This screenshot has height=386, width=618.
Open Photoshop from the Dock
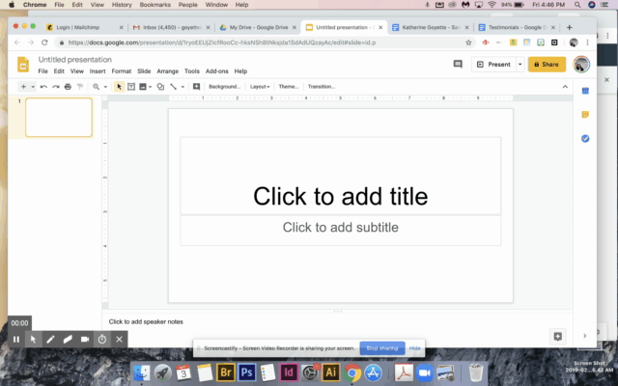coord(247,372)
